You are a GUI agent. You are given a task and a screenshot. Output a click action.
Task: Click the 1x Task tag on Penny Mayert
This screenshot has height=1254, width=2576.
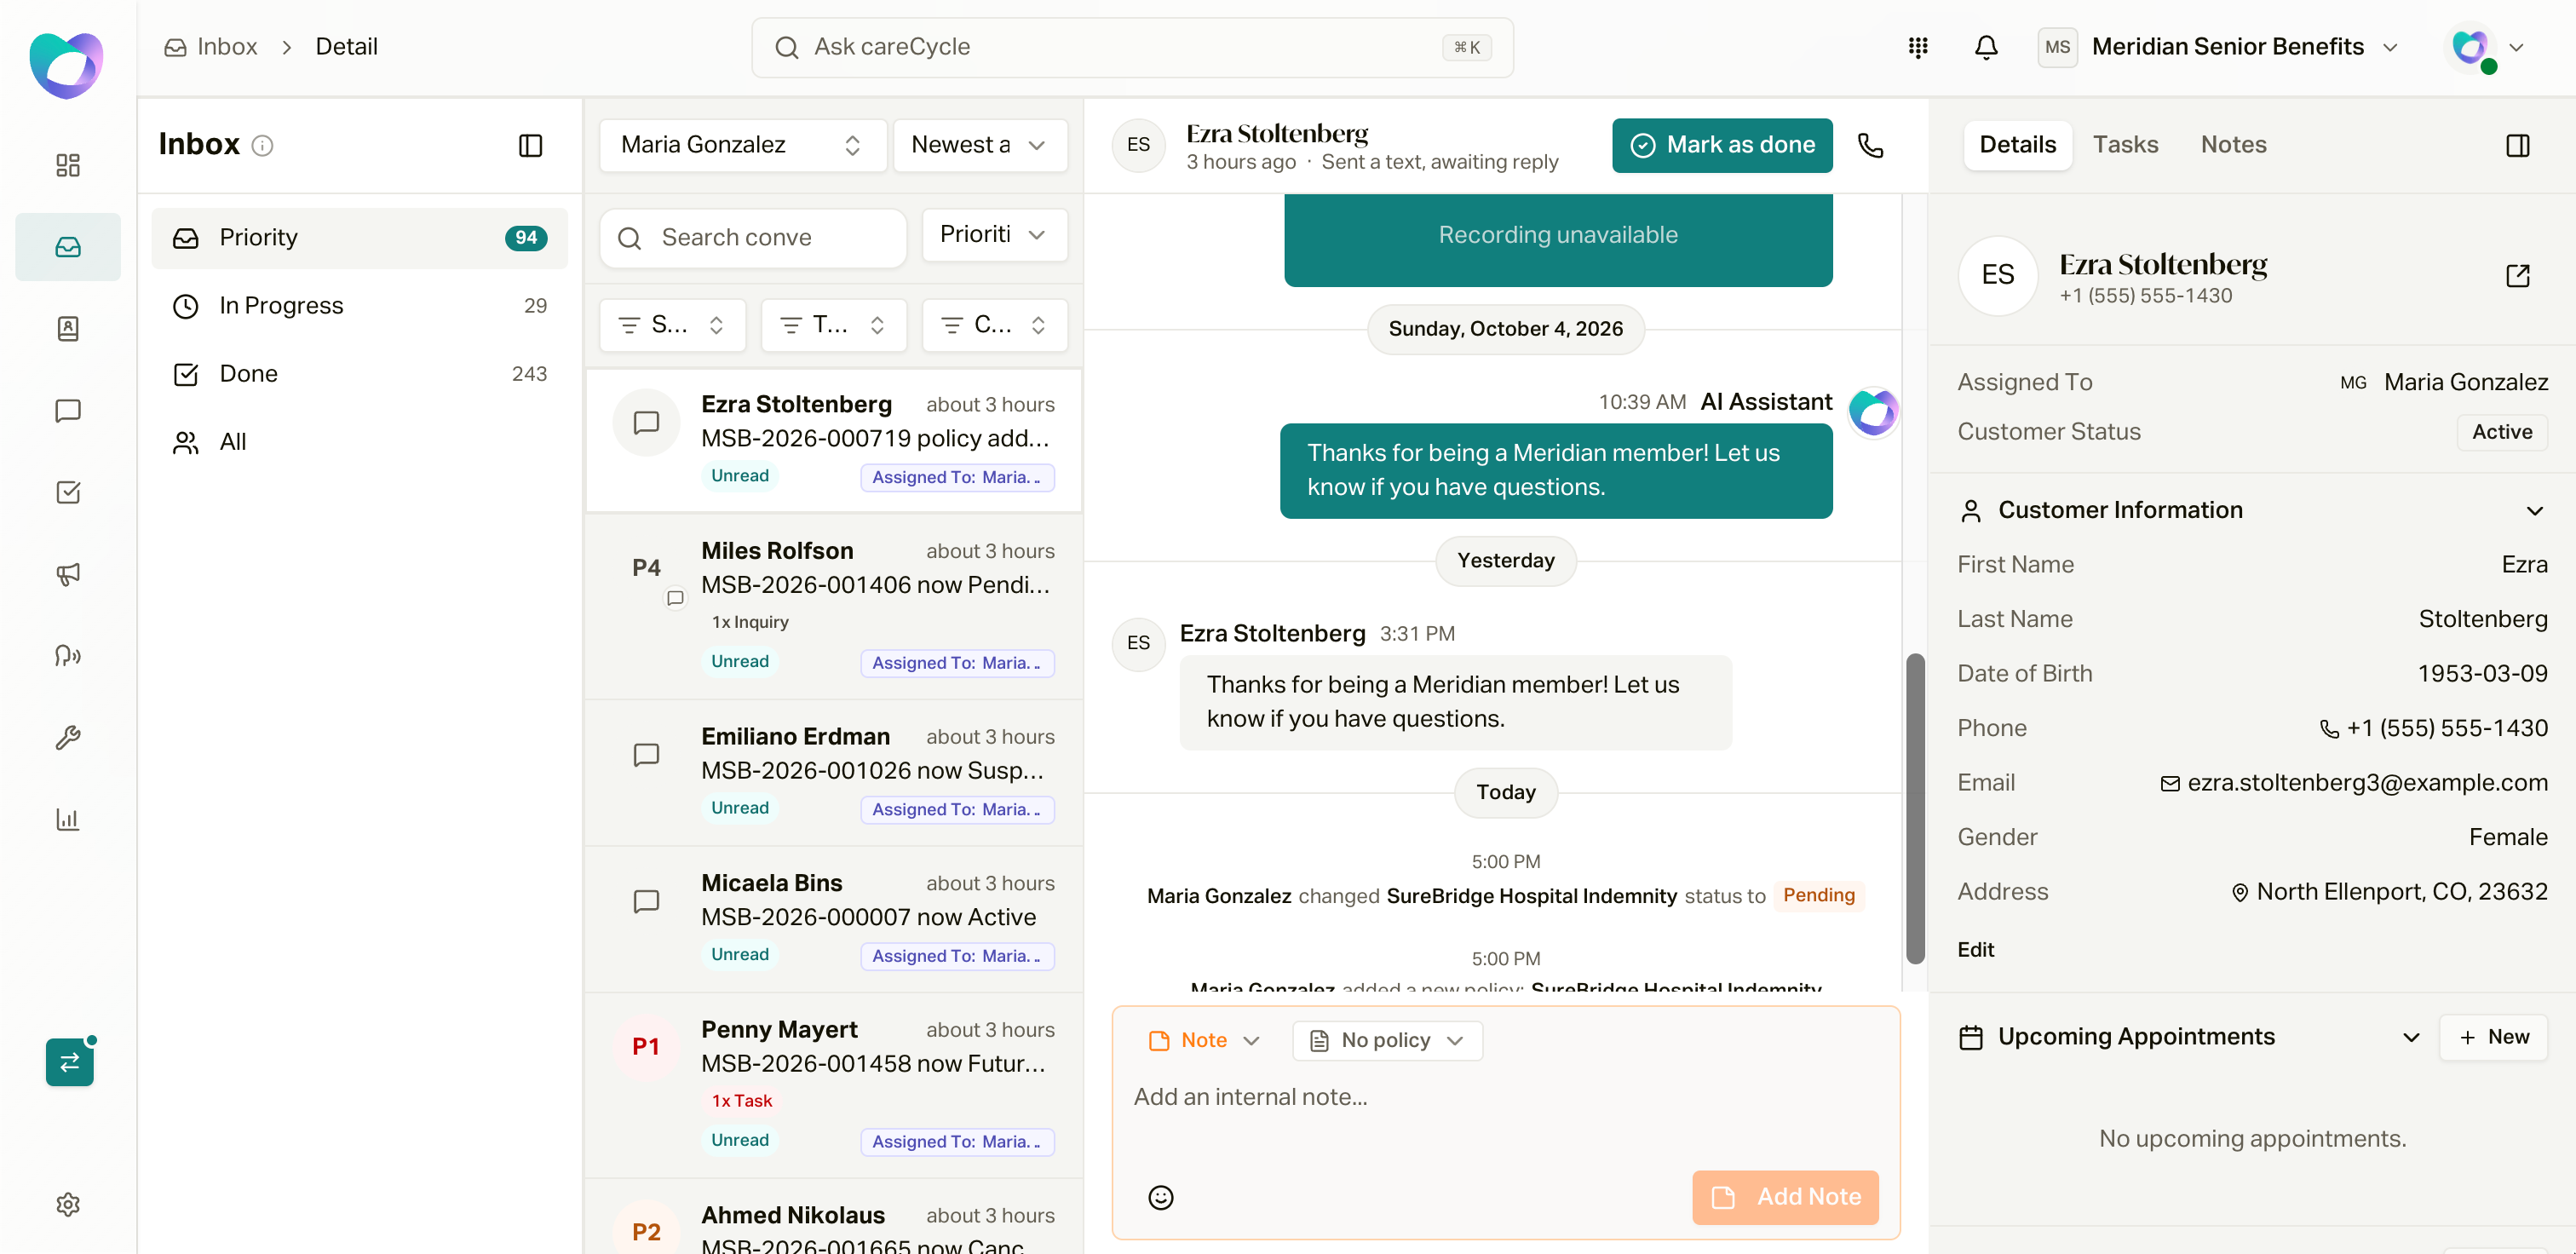[741, 1101]
